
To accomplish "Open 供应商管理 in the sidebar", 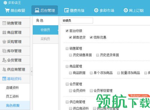I will click(15, 70).
